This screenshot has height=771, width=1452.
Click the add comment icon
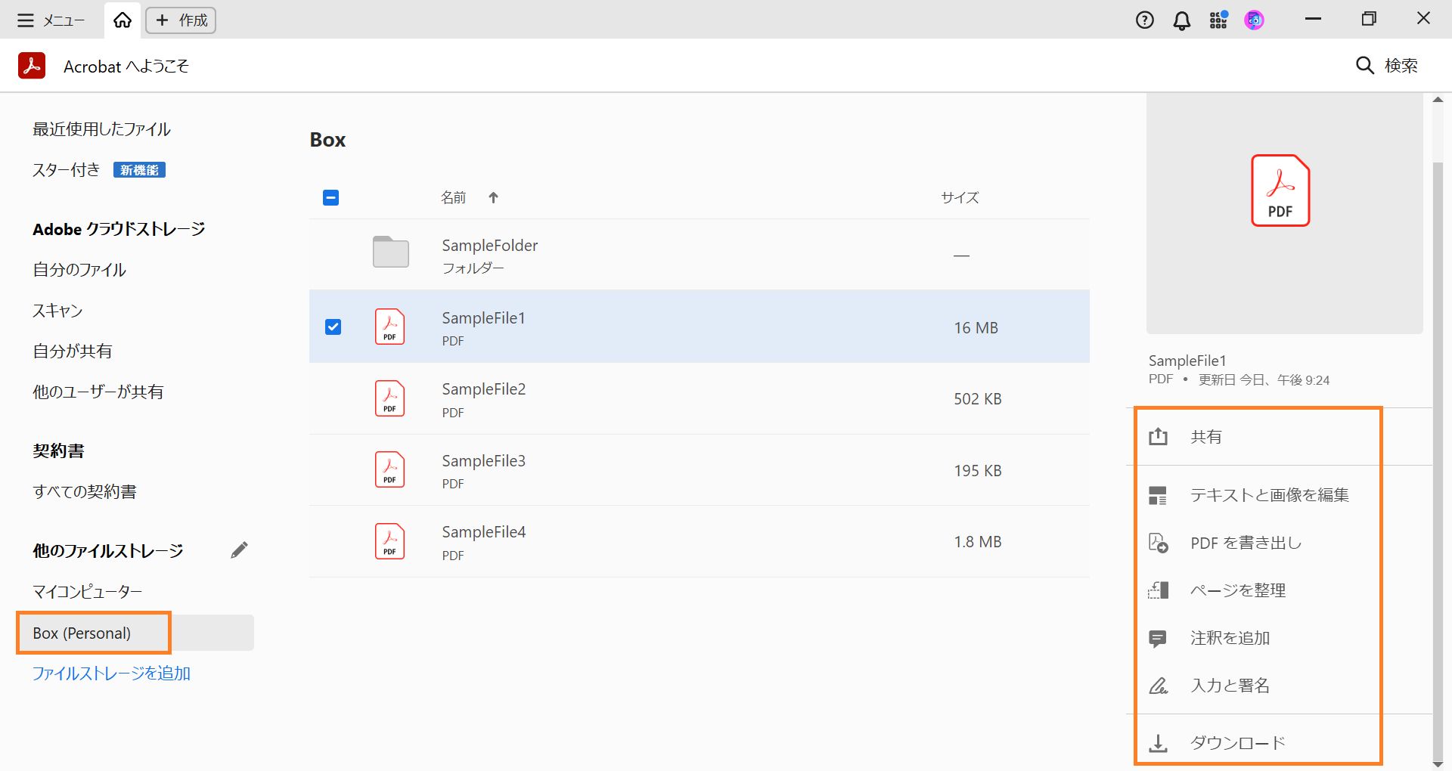[1158, 639]
